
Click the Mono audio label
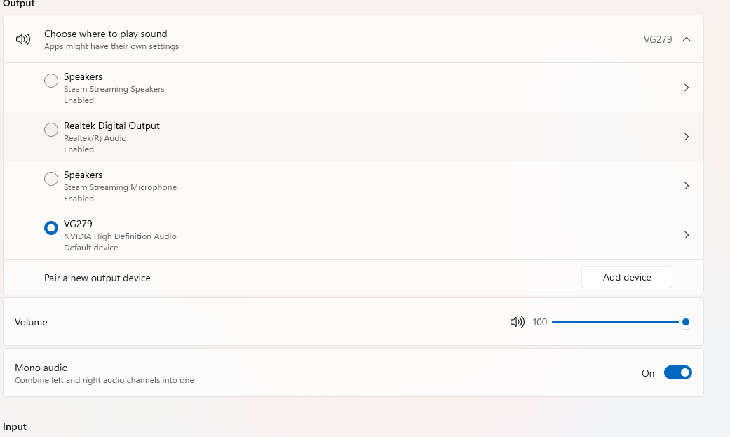click(41, 368)
